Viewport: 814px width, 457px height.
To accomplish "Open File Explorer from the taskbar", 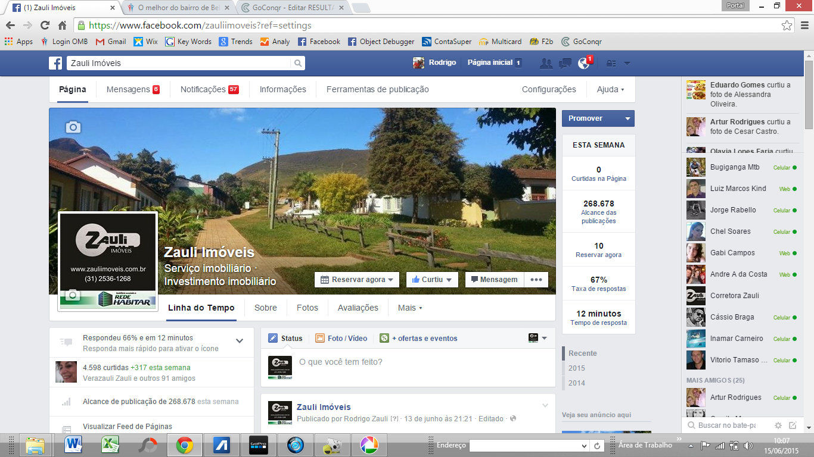I will (x=36, y=445).
